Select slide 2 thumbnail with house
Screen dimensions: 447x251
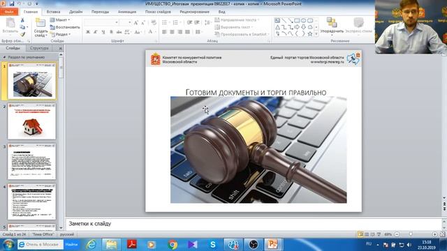pyautogui.click(x=31, y=121)
